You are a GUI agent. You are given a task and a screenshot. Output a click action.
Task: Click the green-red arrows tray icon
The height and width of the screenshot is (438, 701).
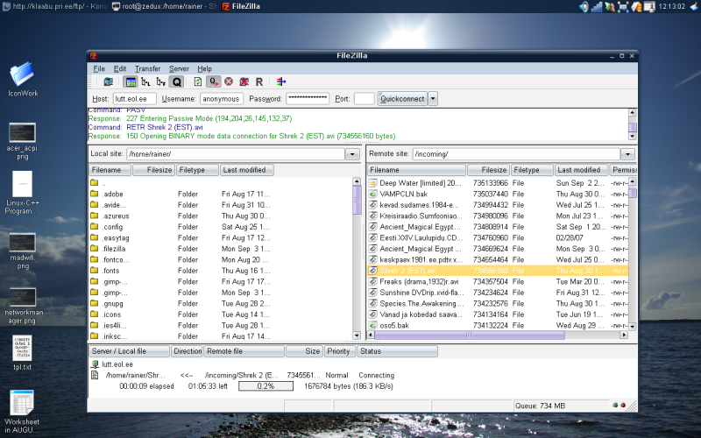point(610,6)
